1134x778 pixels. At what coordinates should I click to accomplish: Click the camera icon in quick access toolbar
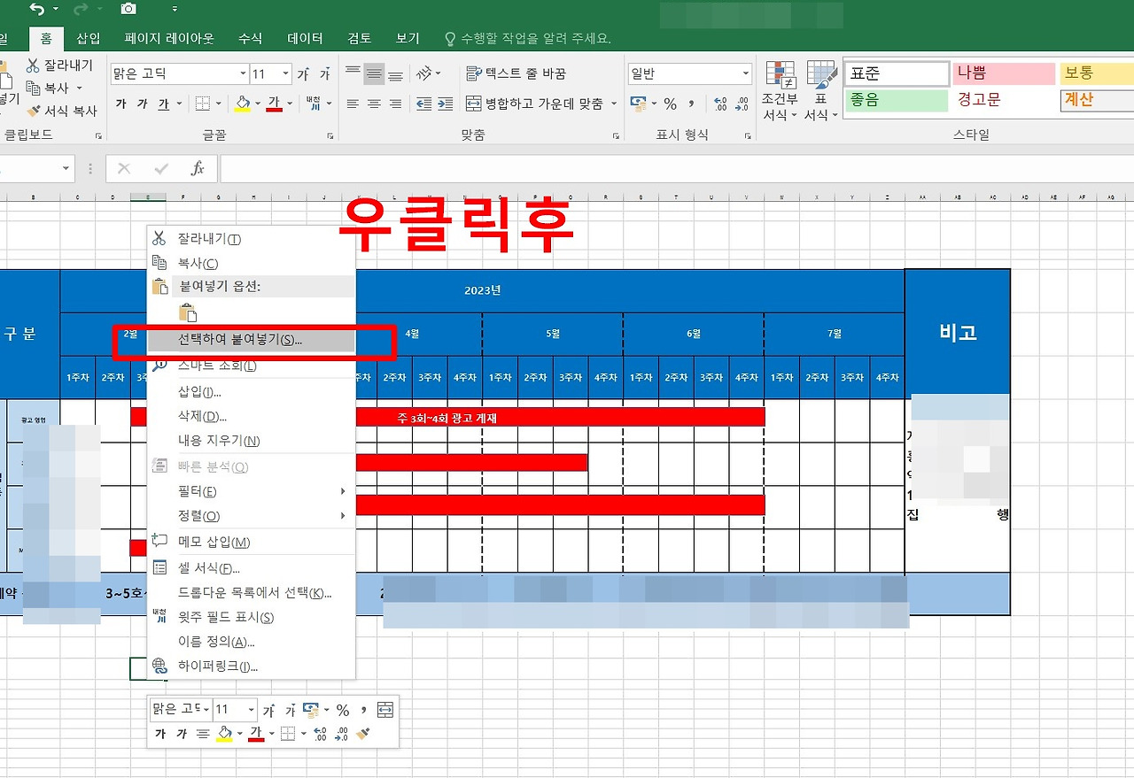(x=128, y=9)
